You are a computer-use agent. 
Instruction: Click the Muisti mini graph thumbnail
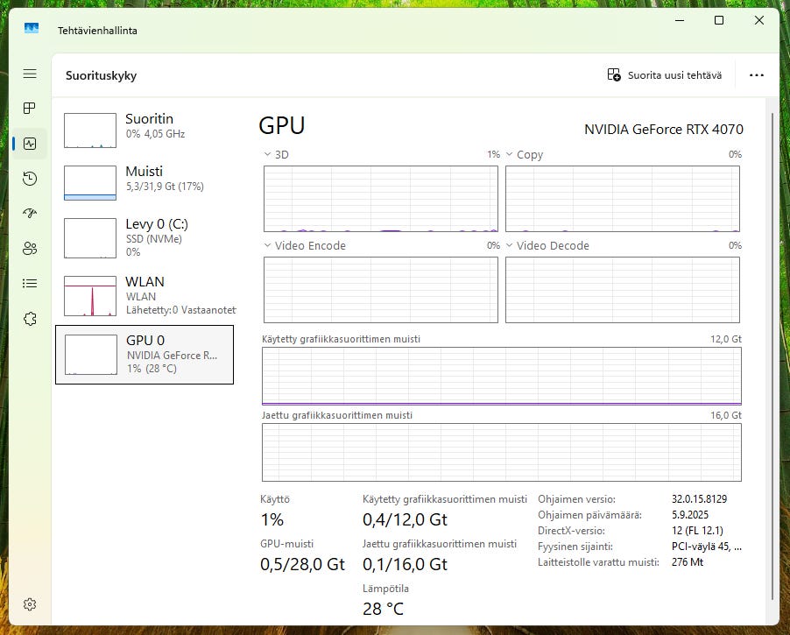coord(90,183)
